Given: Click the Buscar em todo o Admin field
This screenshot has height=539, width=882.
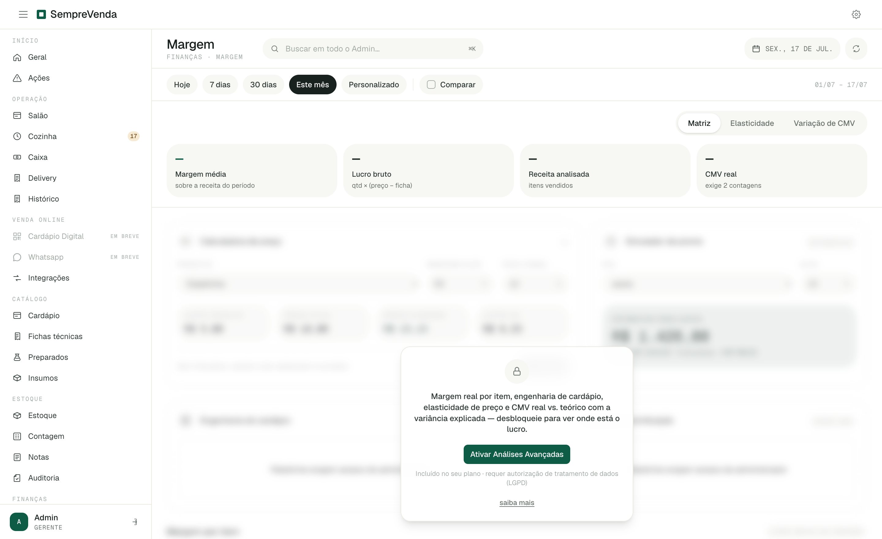Looking at the screenshot, I should (373, 49).
